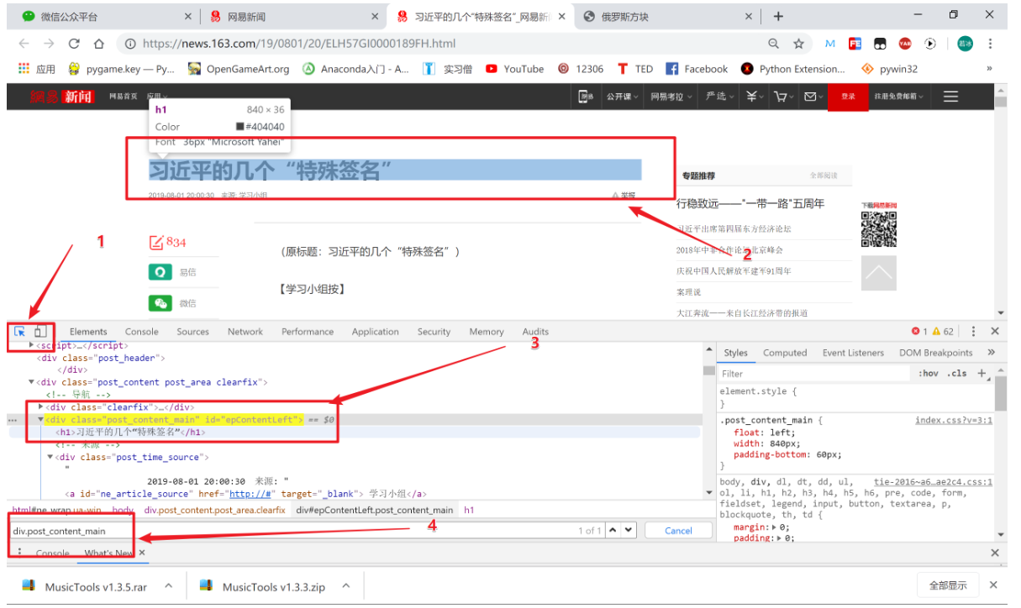Switch to the Console tab in DevTools
Screen dimensions: 1021x608
pos(141,332)
